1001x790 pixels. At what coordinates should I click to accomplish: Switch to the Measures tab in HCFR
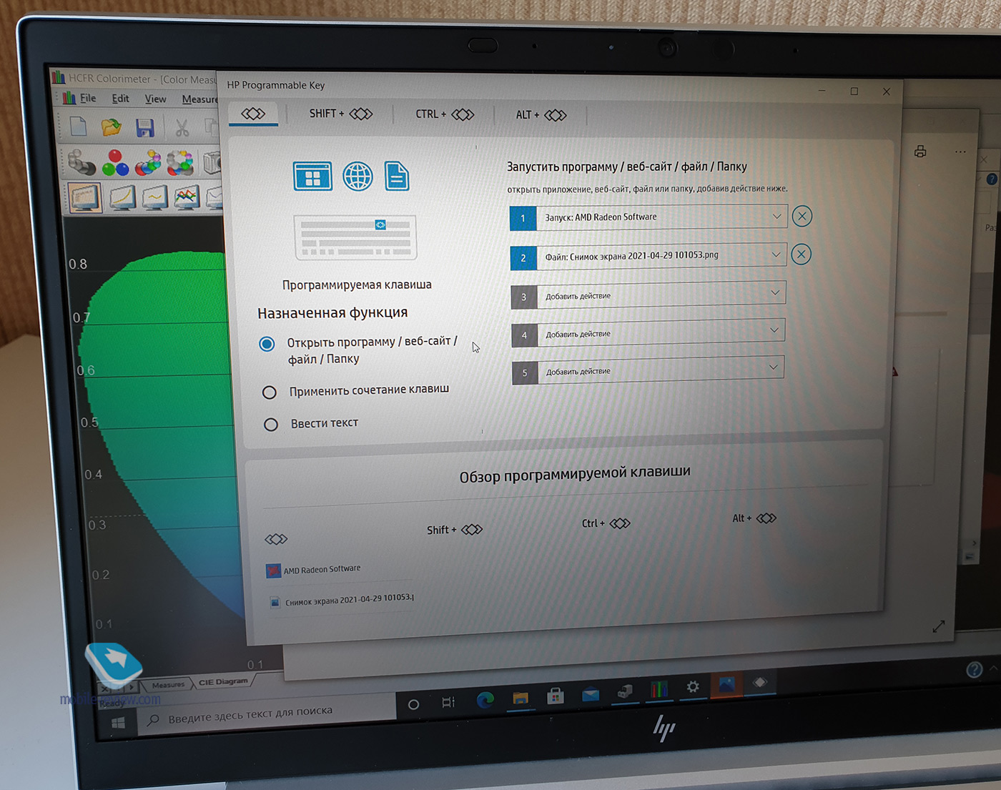168,685
